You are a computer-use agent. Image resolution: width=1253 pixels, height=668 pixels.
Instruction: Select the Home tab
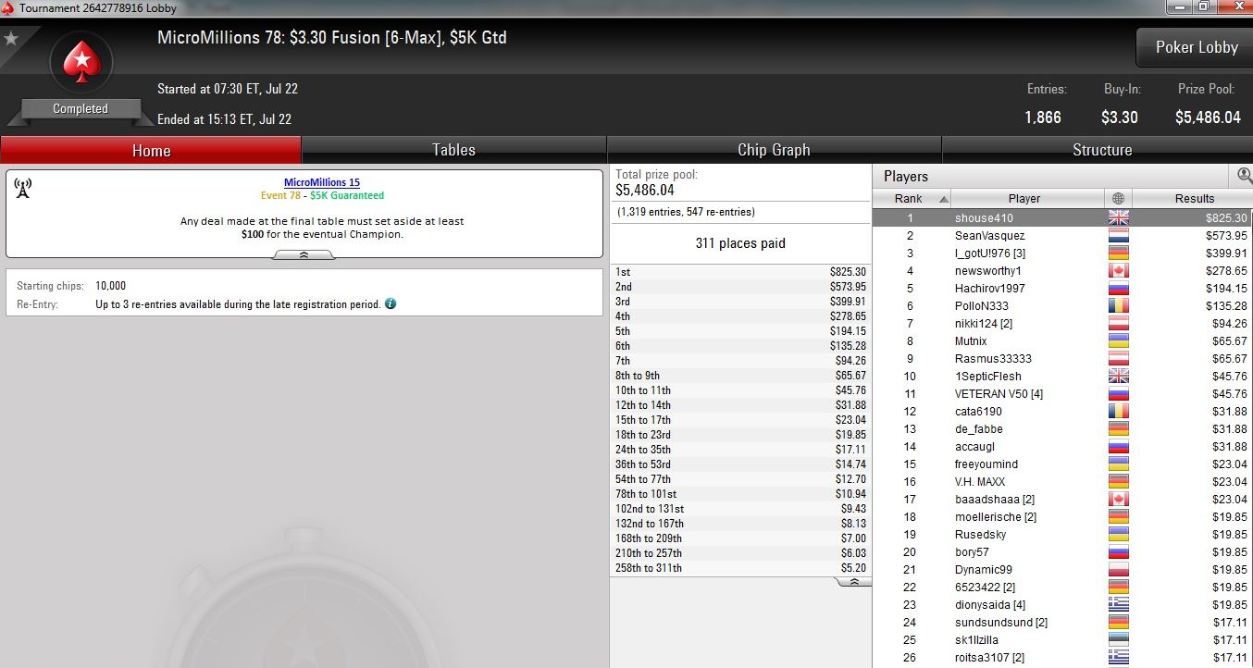point(151,150)
